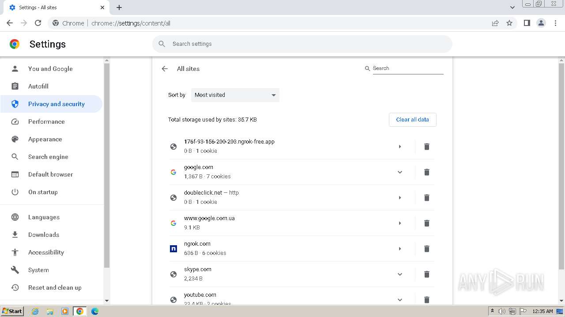Open You and Google settings
565x317 pixels.
click(x=52, y=69)
